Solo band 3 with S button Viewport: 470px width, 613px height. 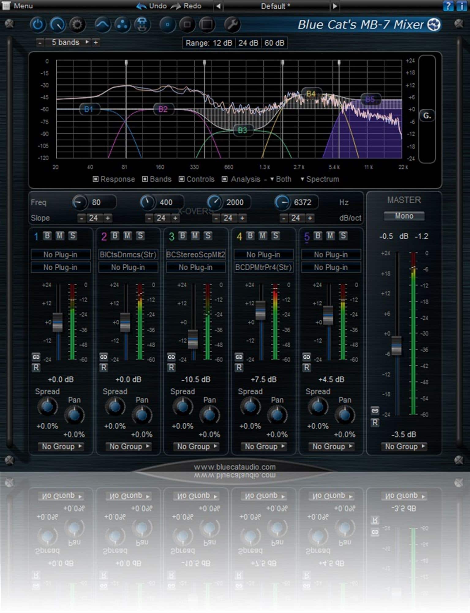[x=208, y=235]
